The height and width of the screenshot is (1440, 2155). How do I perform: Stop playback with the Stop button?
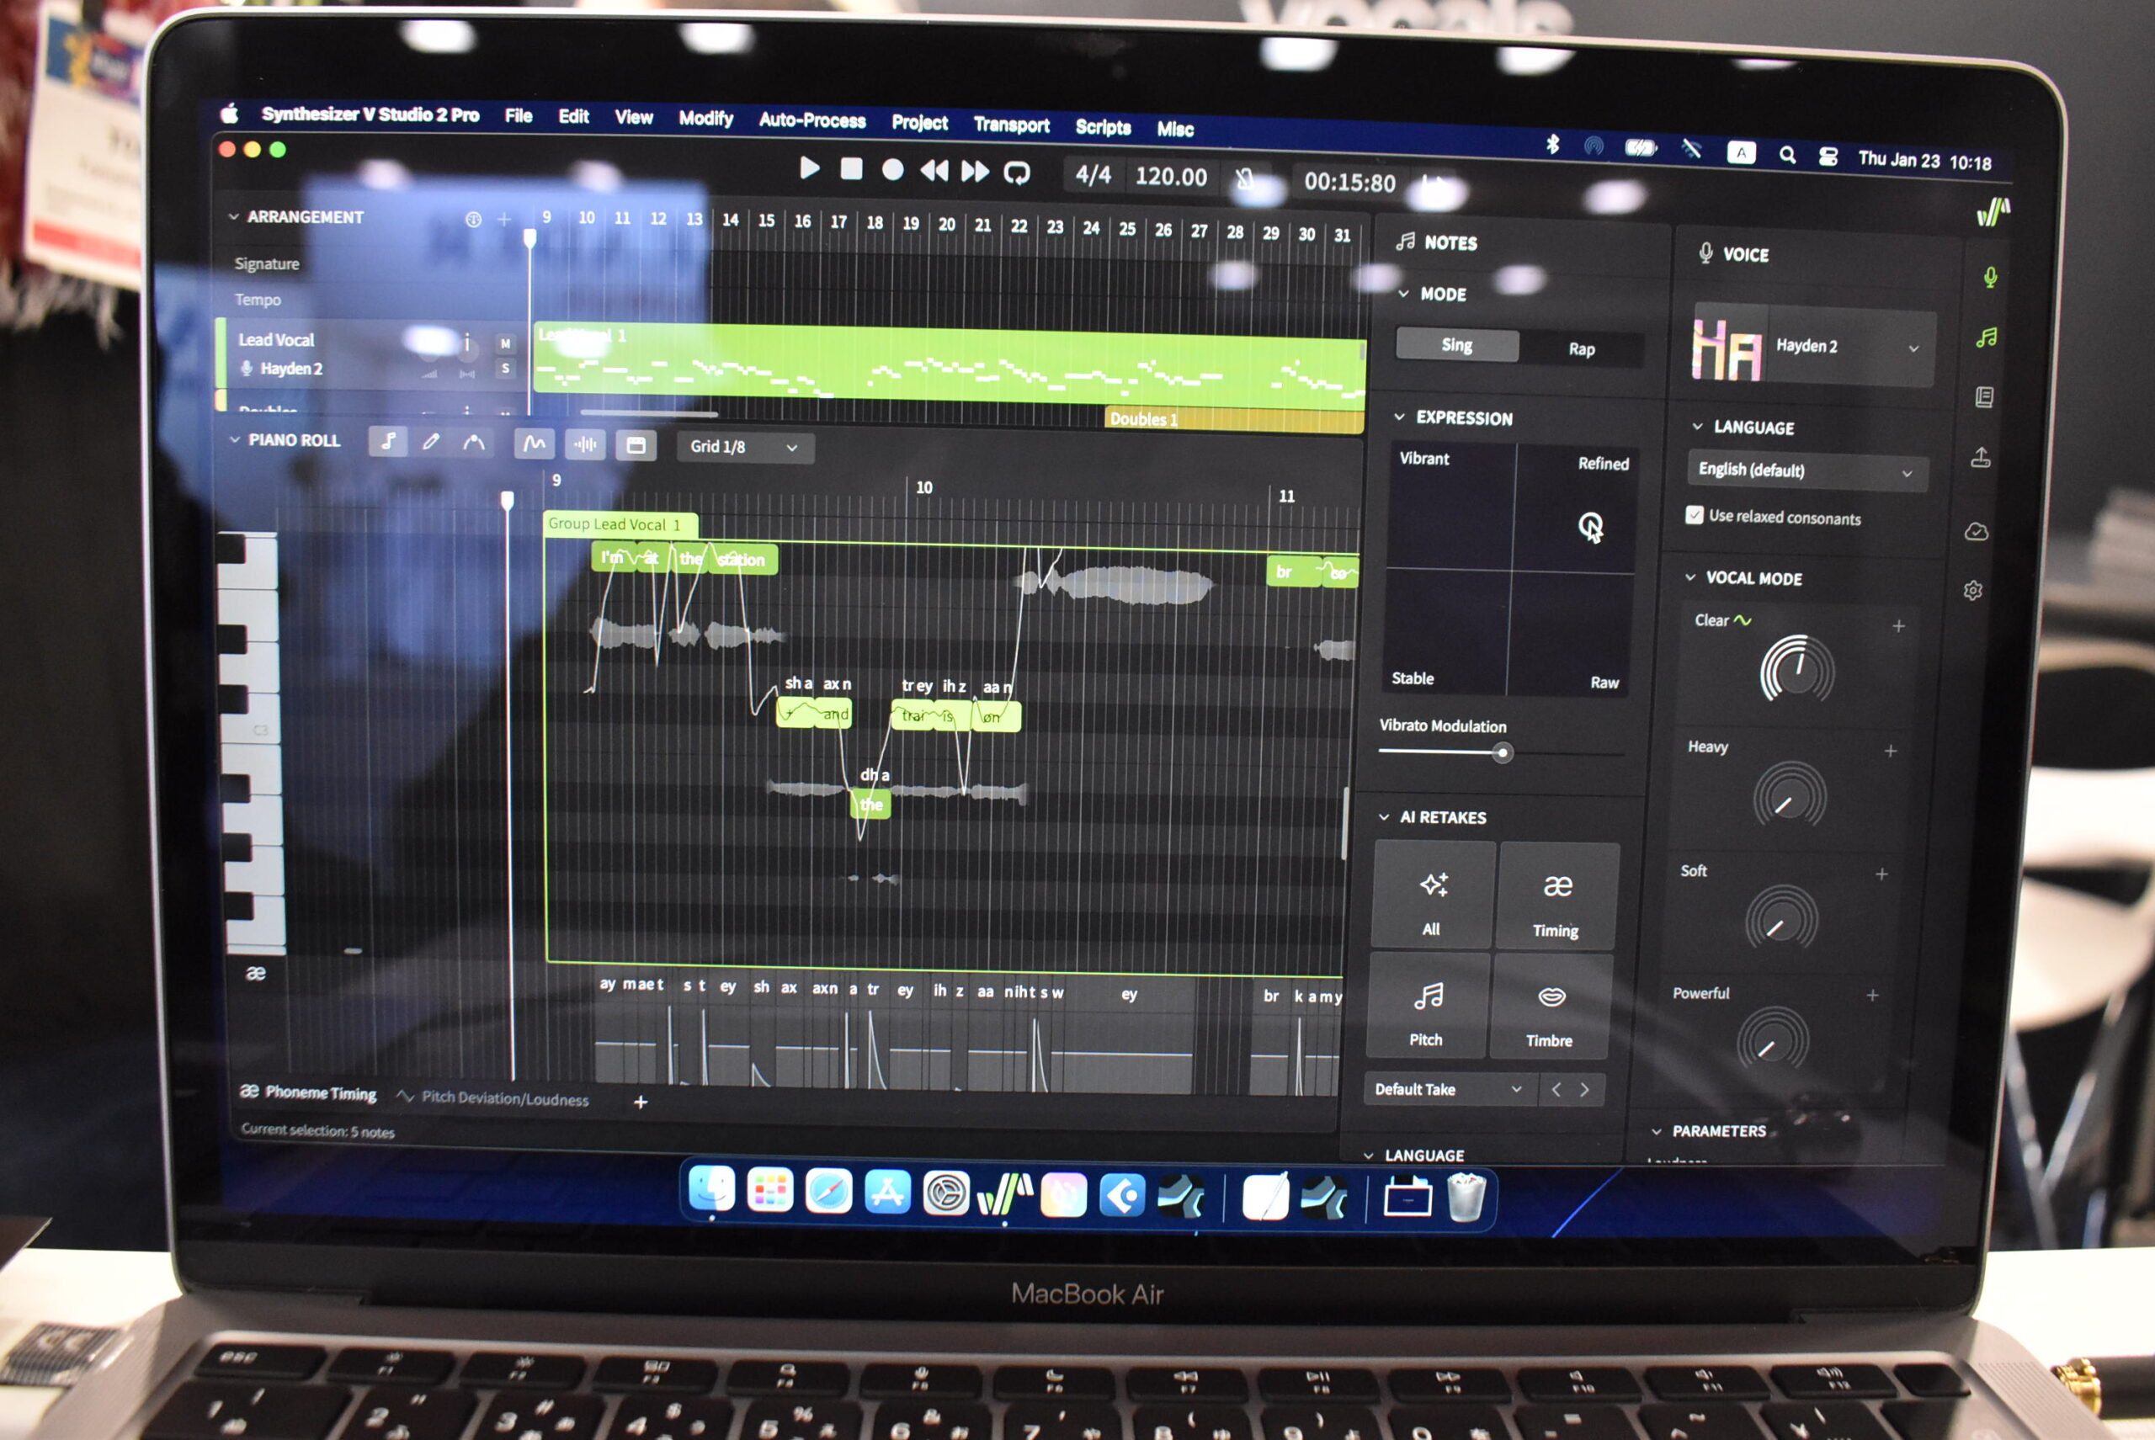[852, 168]
